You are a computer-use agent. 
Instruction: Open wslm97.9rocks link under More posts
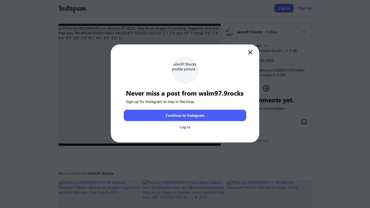pos(100,173)
